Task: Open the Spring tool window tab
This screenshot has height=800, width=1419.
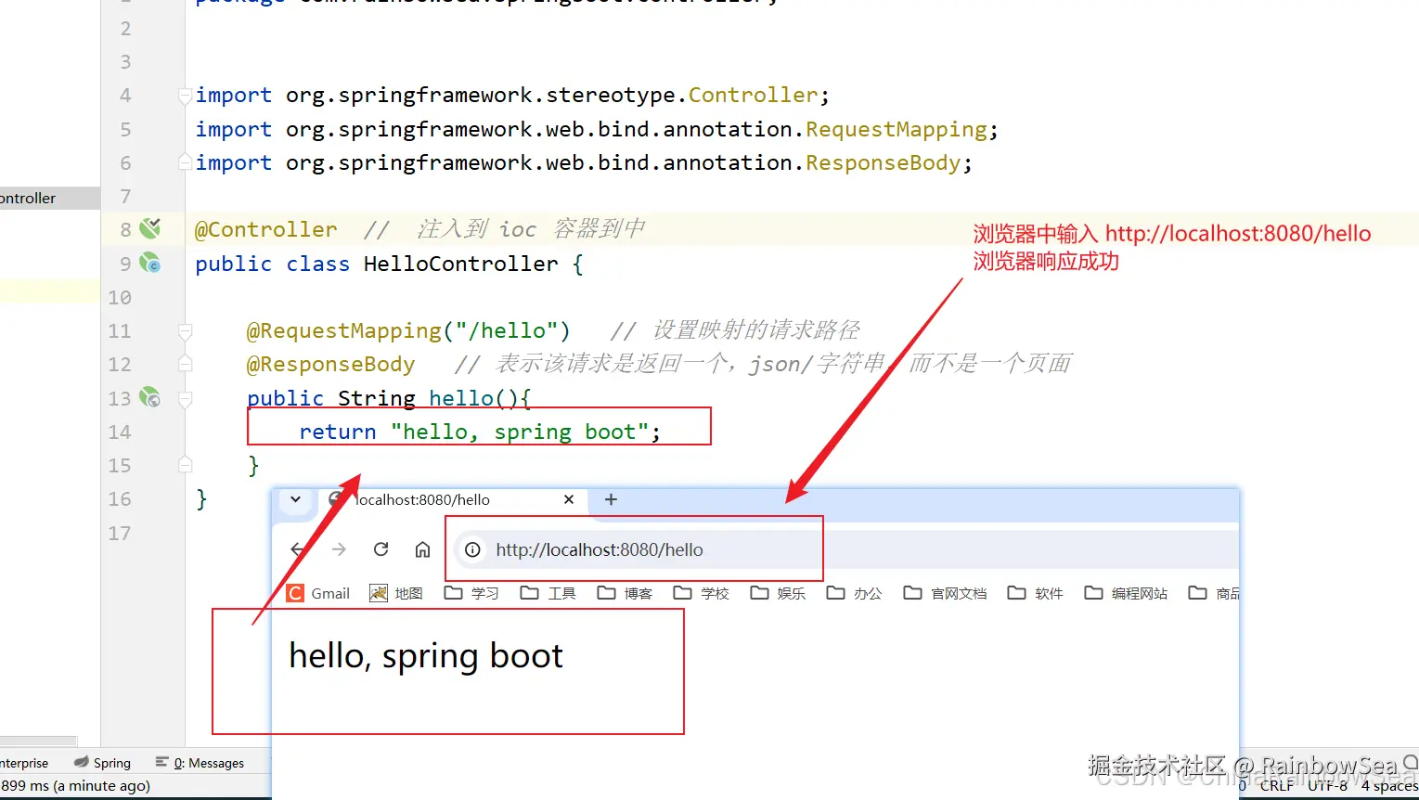Action: (x=103, y=763)
